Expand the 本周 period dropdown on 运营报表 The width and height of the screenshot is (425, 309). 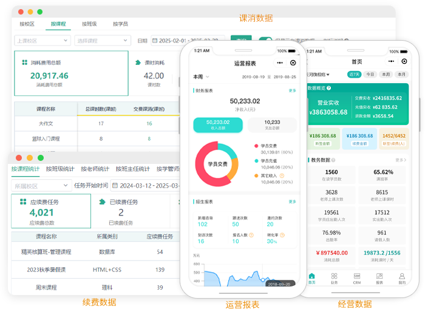click(201, 77)
